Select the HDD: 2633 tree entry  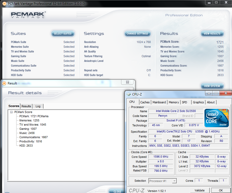(26, 146)
